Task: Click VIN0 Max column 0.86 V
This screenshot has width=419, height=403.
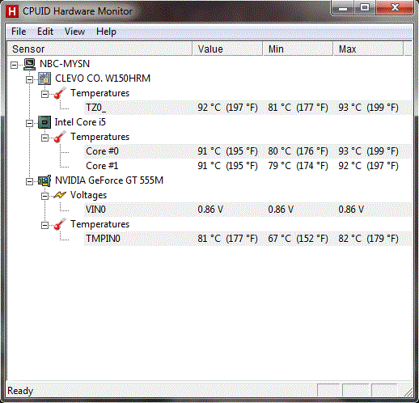Action: click(x=351, y=210)
